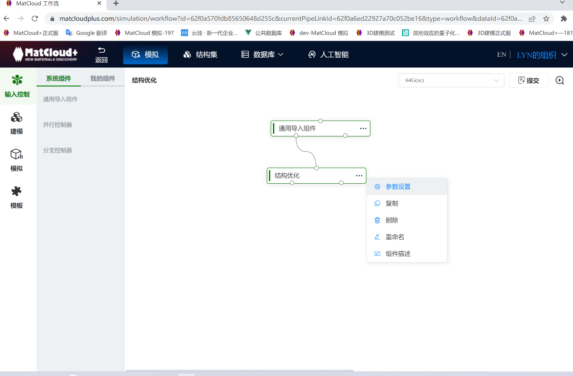Viewport: 573px width, 376px height.
Task: Choose 参数设置 from the context menu
Action: coord(397,186)
